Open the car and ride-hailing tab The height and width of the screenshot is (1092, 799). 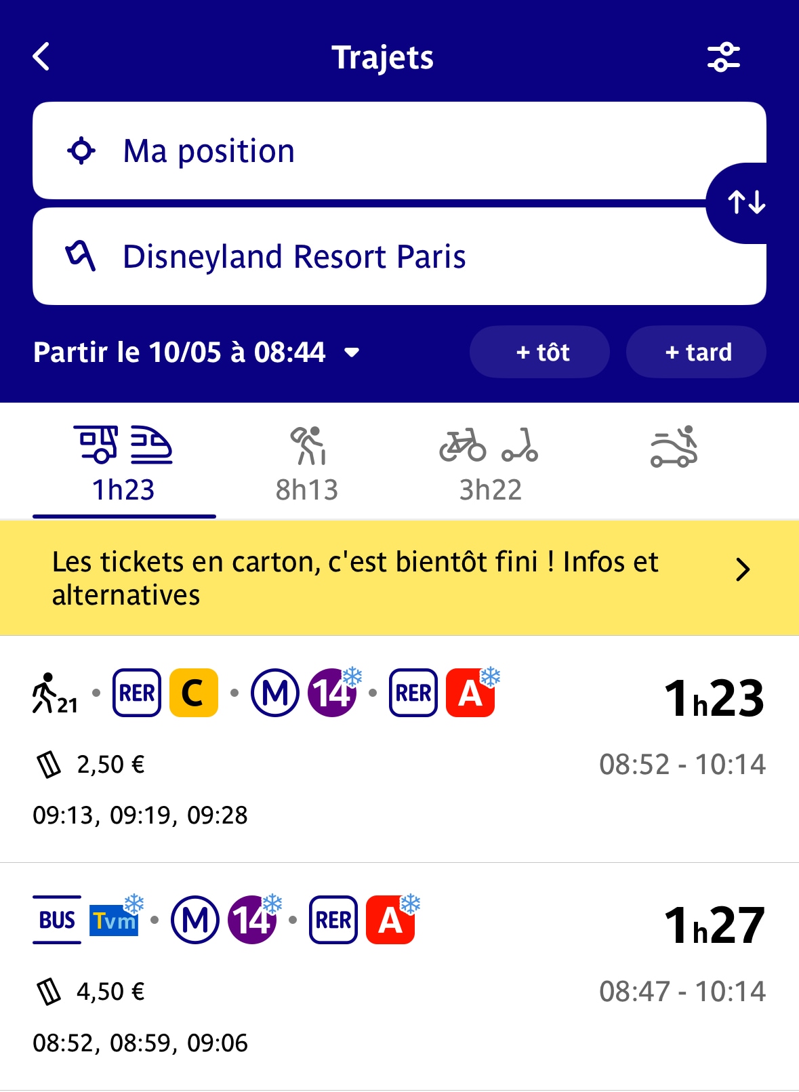(x=674, y=447)
